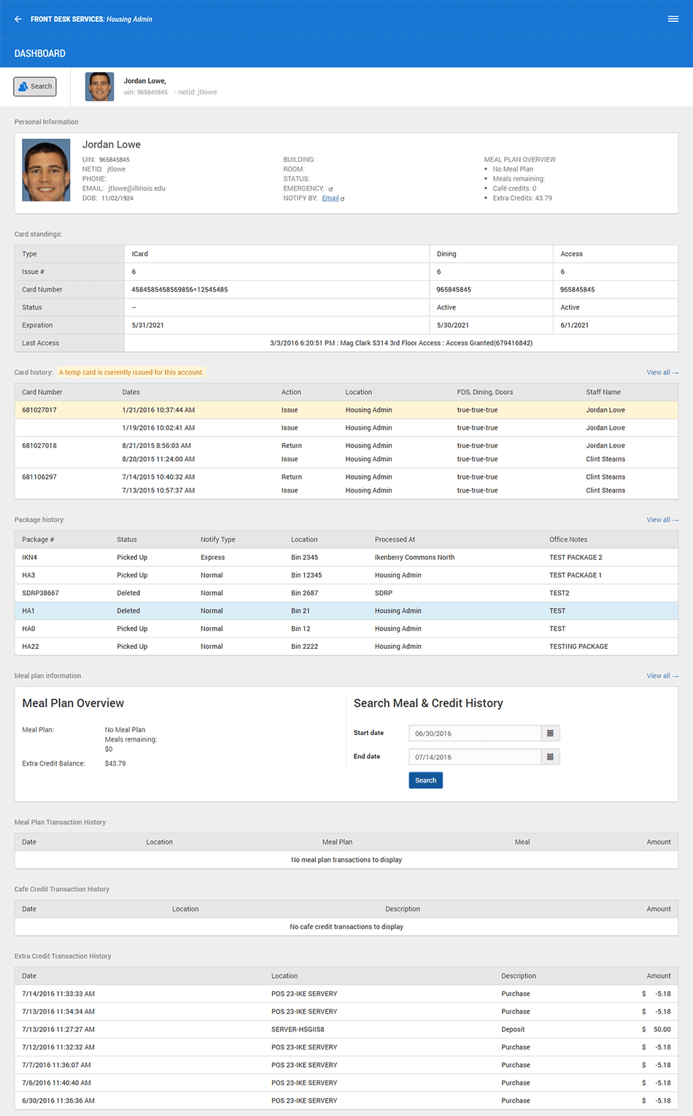Open View all for Meal plan information
Image resolution: width=693 pixels, height=1116 pixels.
[662, 676]
